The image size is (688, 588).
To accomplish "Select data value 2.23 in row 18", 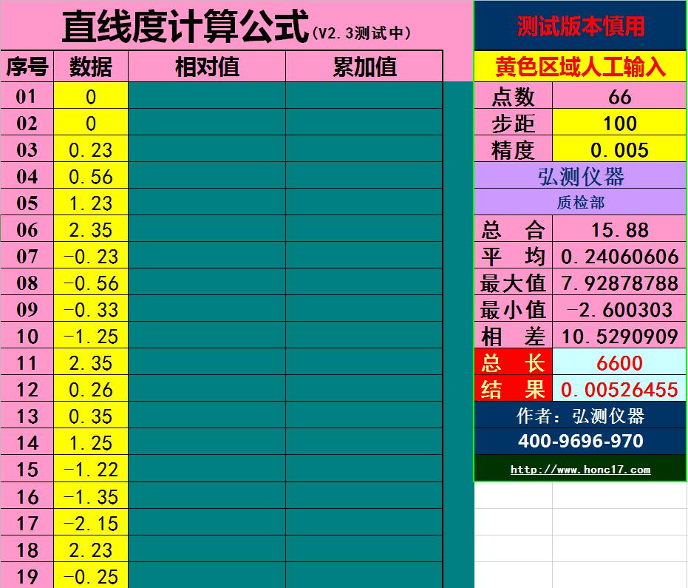I will tap(90, 549).
